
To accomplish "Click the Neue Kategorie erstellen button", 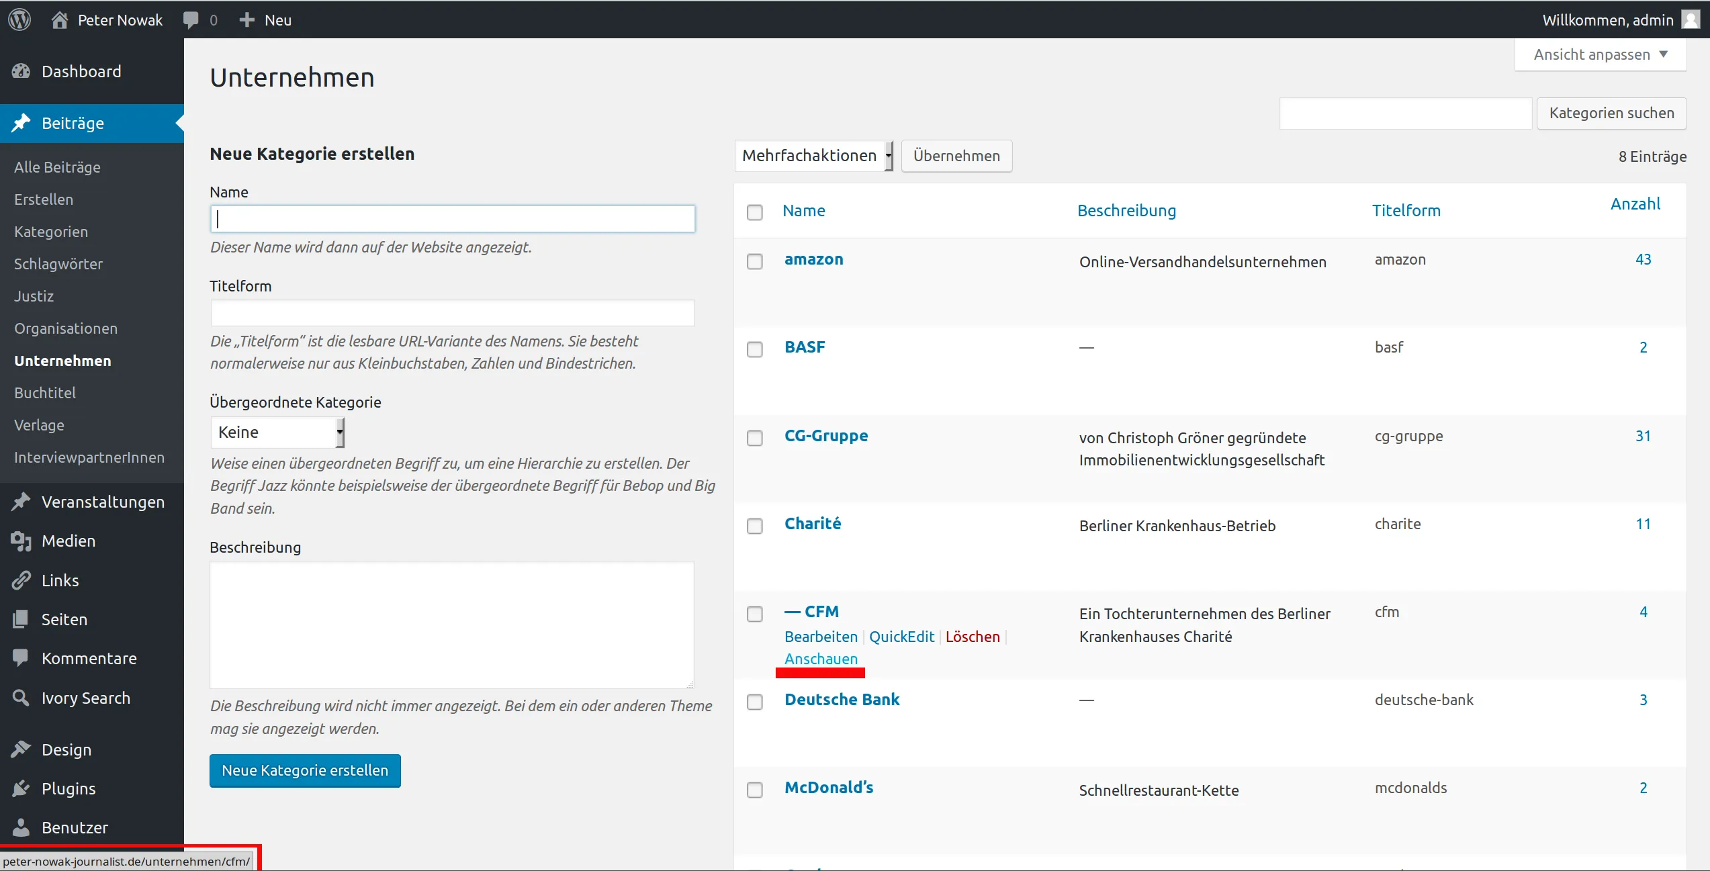I will point(305,770).
